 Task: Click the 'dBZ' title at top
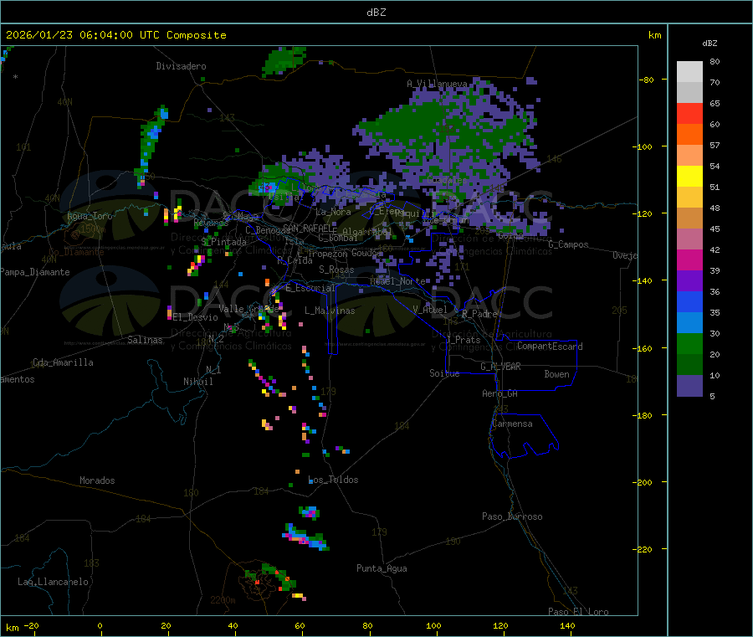pyautogui.click(x=376, y=13)
